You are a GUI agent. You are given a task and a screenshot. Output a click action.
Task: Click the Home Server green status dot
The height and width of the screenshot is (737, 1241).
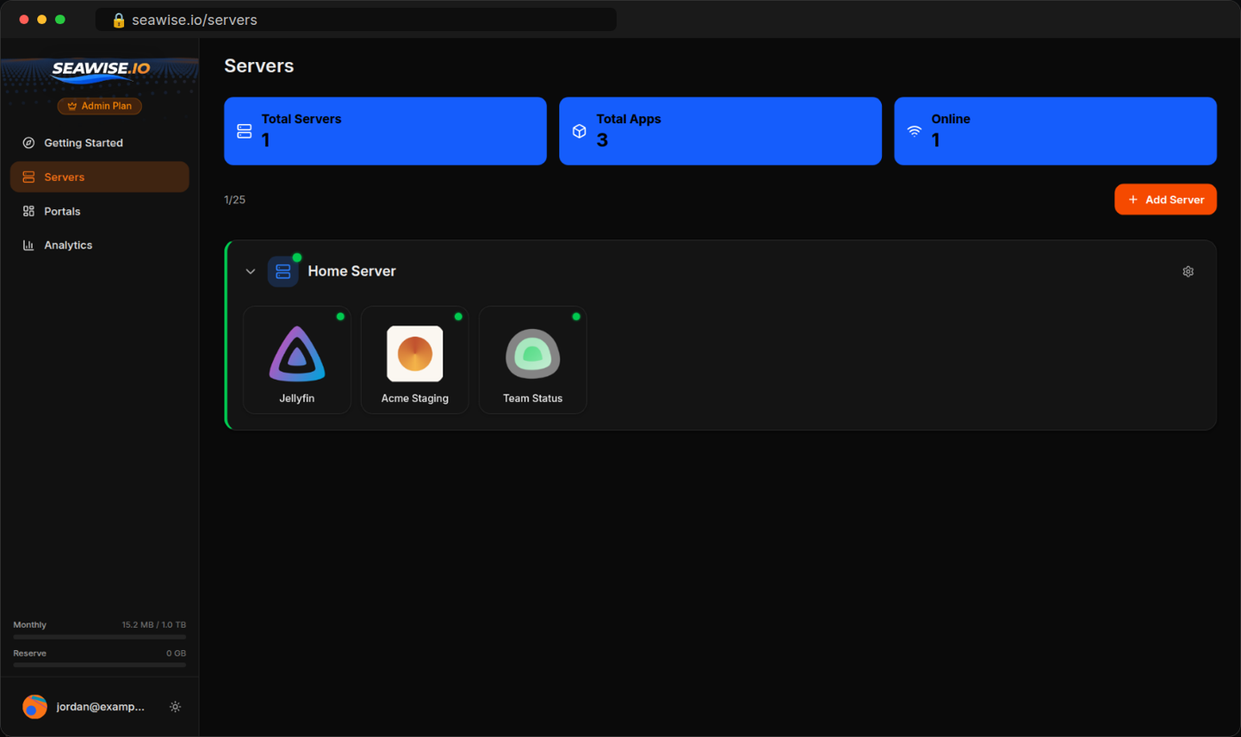click(x=297, y=258)
